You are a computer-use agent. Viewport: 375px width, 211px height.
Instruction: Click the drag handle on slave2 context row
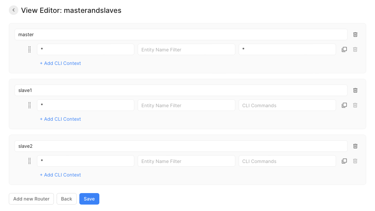pyautogui.click(x=29, y=161)
